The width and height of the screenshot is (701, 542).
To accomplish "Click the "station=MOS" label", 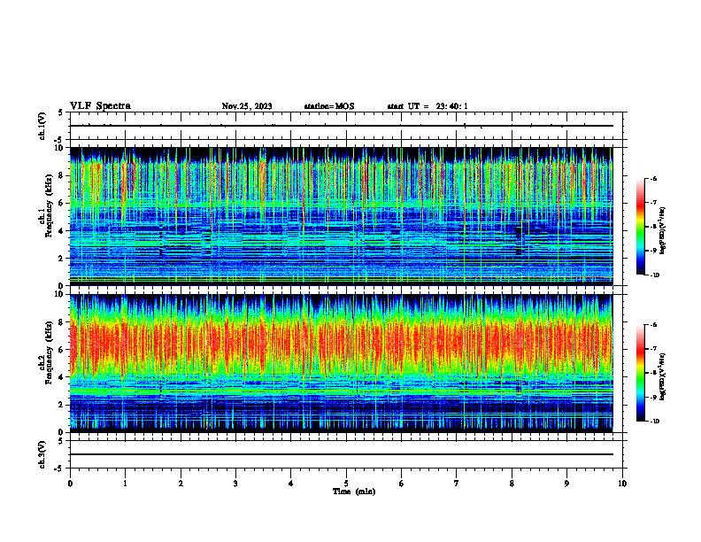I will click(x=329, y=106).
